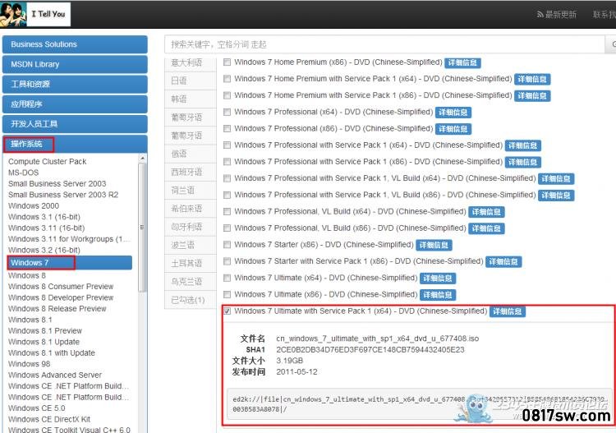Viewport: 616px width, 433px height.
Task: Check Professional with Service Pack 1 (x86)
Action: coord(227,162)
